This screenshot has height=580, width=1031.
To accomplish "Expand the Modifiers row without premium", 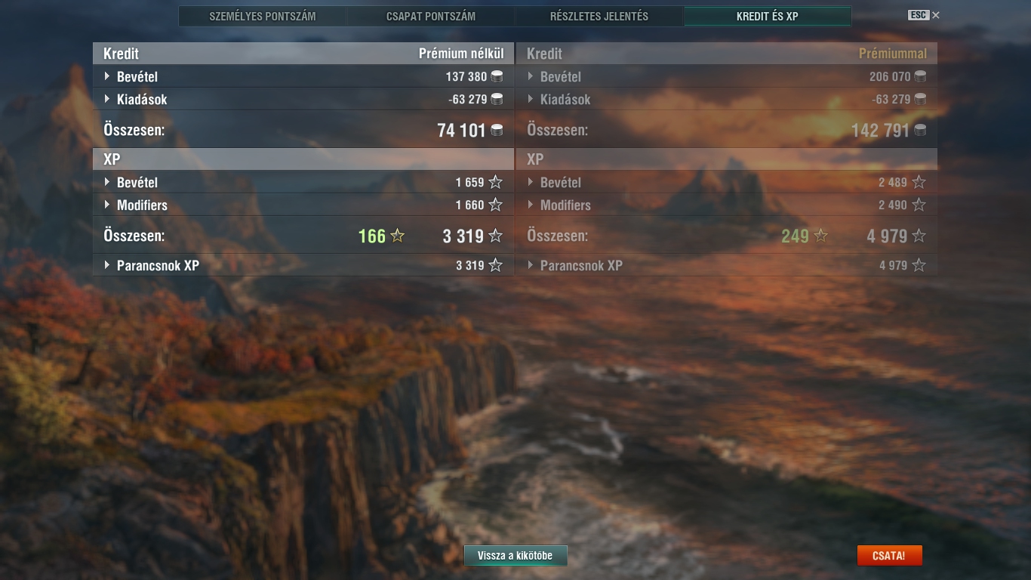I will click(x=303, y=205).
